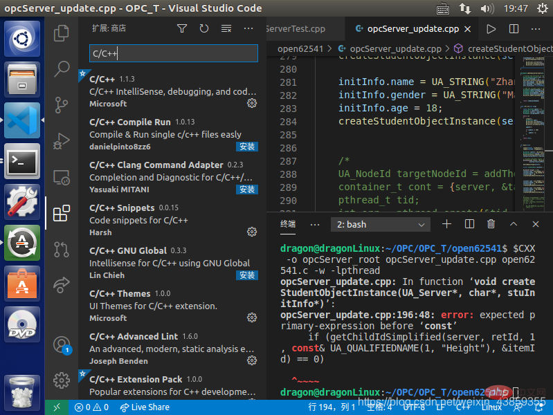Click the minimap on editor right side
This screenshot has height=415, width=553.
coord(534,134)
